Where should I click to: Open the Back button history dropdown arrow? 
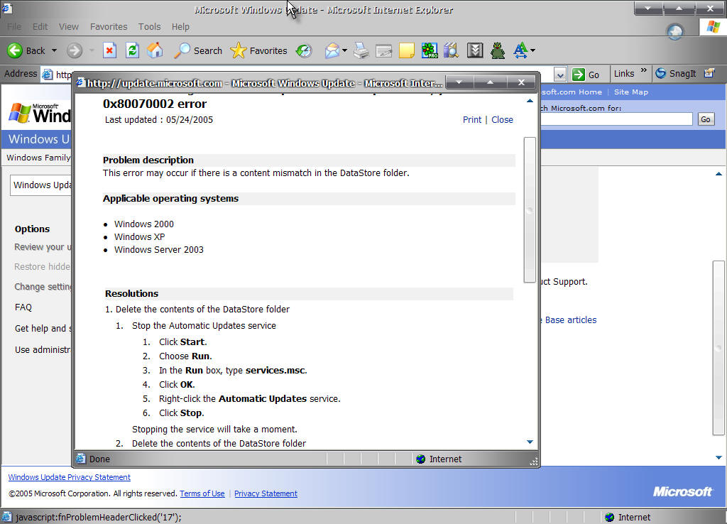tap(54, 50)
